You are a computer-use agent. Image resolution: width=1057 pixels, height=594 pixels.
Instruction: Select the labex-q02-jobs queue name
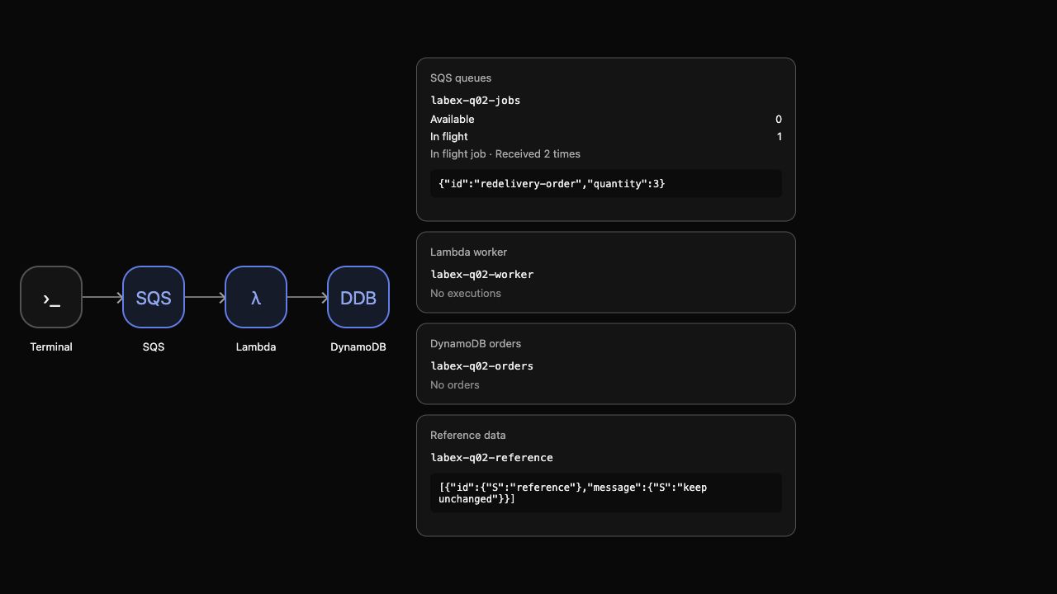click(476, 101)
